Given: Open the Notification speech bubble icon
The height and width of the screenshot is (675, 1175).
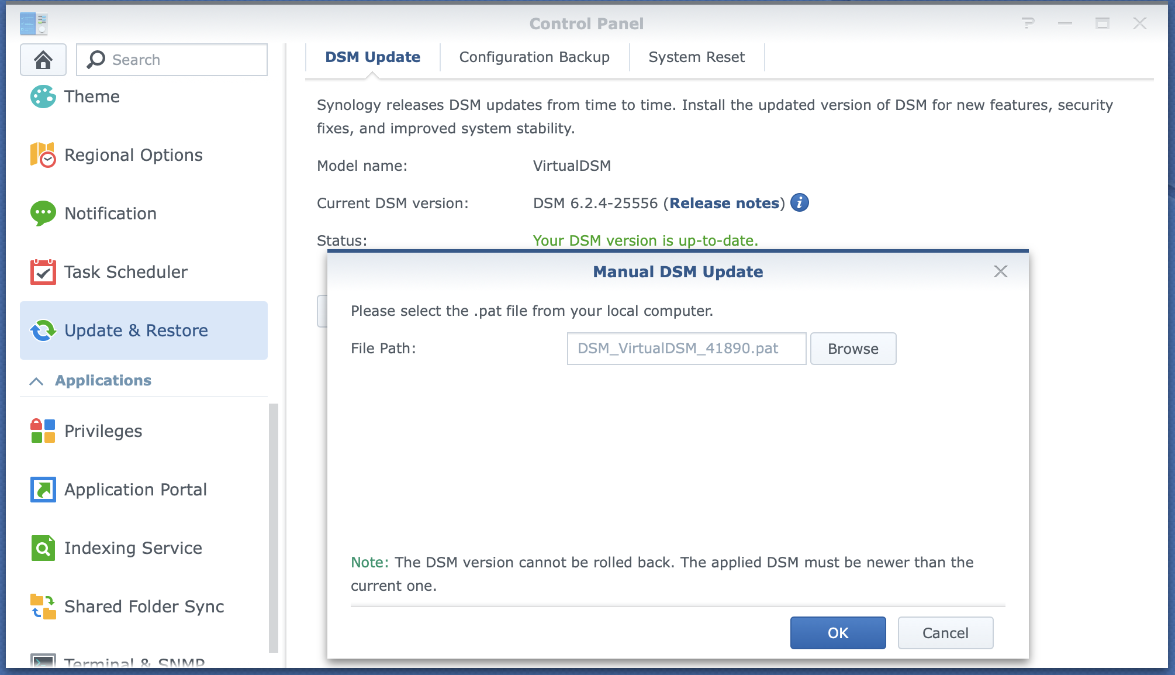Looking at the screenshot, I should coord(43,213).
